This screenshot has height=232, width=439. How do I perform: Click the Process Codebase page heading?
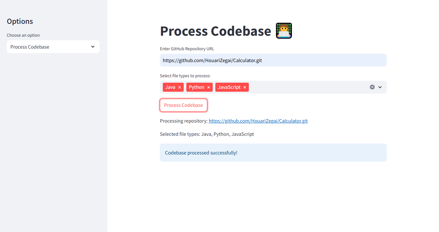tap(216, 31)
